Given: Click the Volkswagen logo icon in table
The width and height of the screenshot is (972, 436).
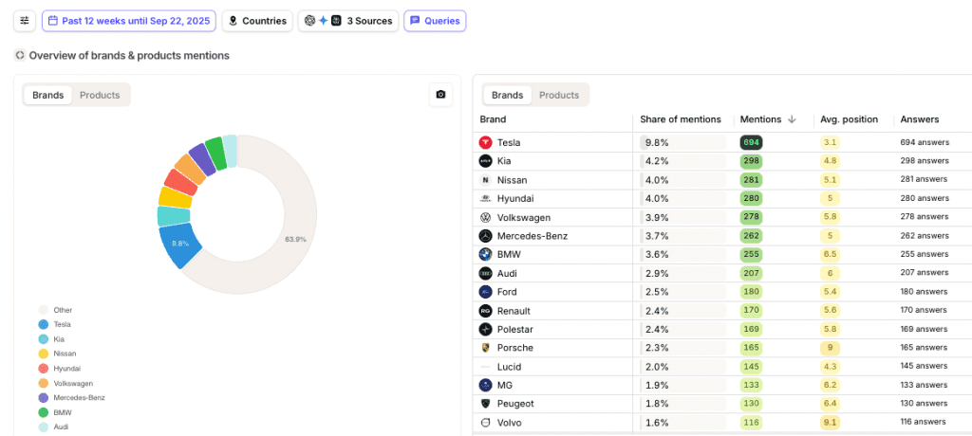Looking at the screenshot, I should click(485, 218).
